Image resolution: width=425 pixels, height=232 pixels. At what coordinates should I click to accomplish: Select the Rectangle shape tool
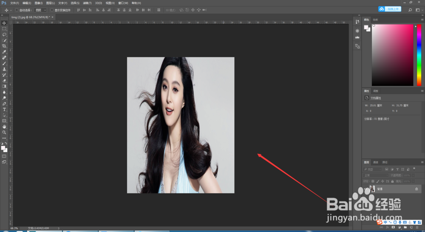coord(4,121)
